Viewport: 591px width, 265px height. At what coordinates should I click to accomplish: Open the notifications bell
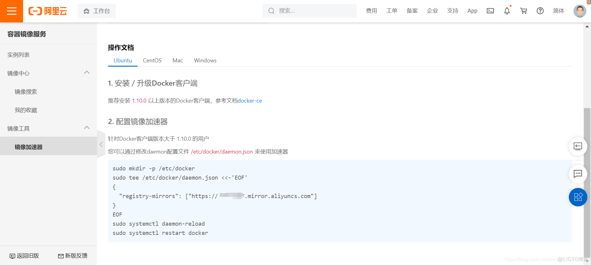click(507, 11)
